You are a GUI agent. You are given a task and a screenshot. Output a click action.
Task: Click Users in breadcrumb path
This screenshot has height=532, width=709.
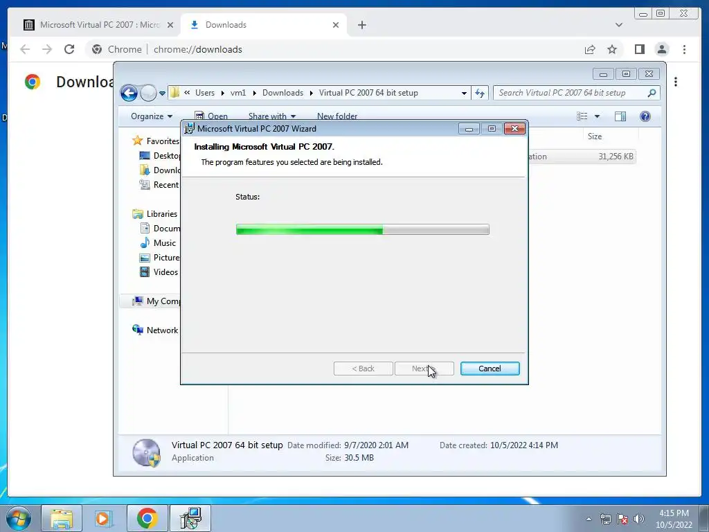(x=205, y=93)
